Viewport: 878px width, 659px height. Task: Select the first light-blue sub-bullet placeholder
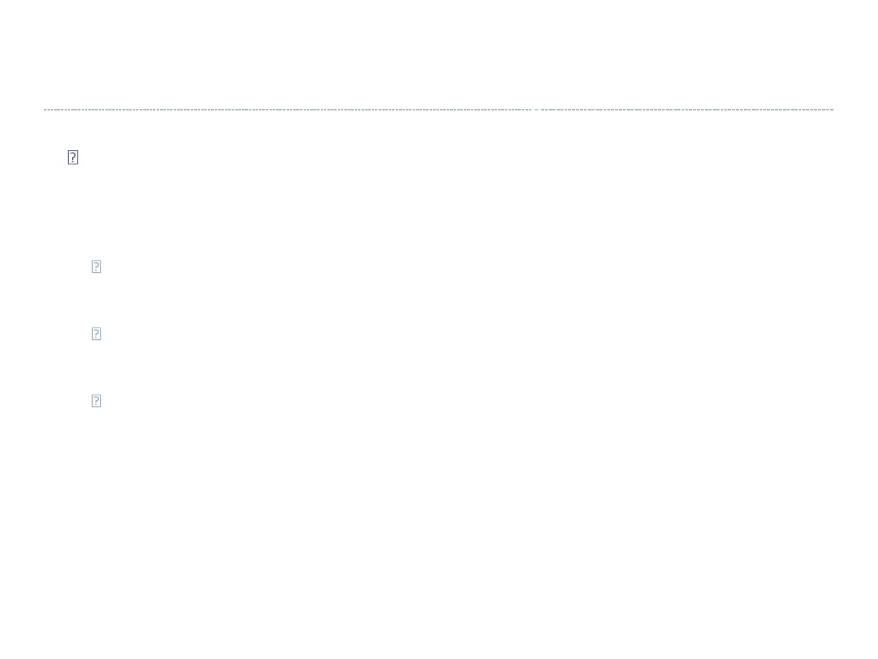pyautogui.click(x=96, y=267)
